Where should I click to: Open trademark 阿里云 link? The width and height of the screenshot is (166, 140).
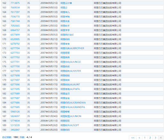(64, 8)
